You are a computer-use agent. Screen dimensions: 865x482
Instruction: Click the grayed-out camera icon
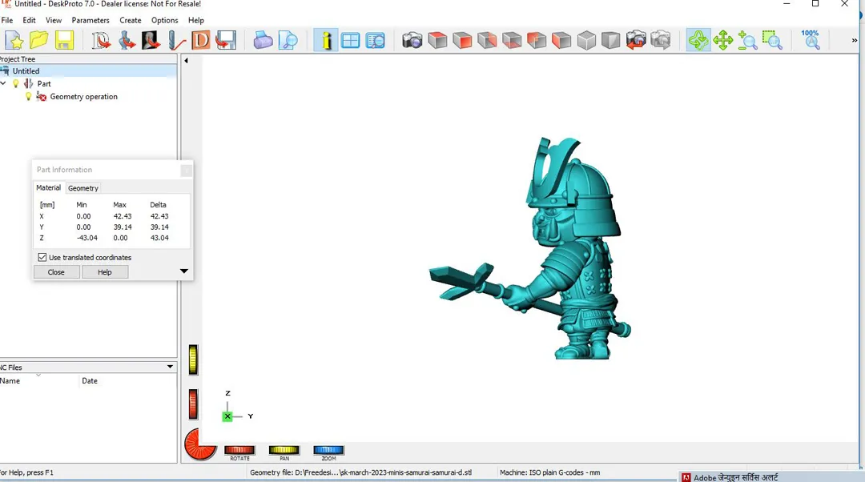pos(661,40)
